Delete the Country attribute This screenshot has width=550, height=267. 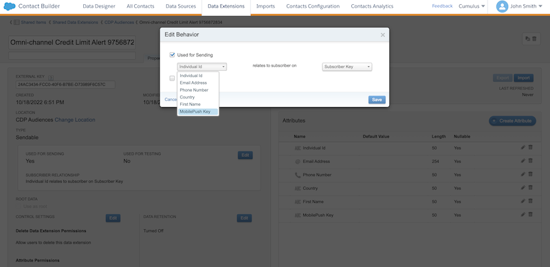pos(530,188)
